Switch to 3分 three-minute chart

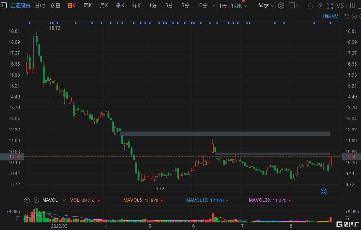pyautogui.click(x=169, y=5)
